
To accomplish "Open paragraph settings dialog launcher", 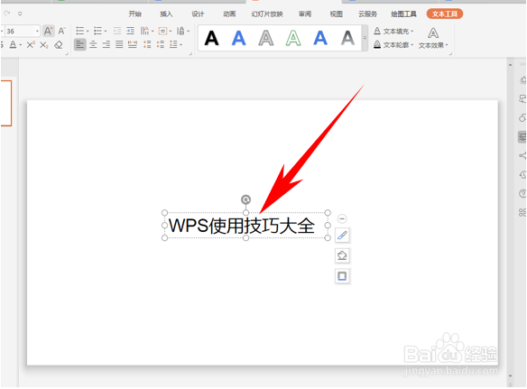I will pos(190,54).
